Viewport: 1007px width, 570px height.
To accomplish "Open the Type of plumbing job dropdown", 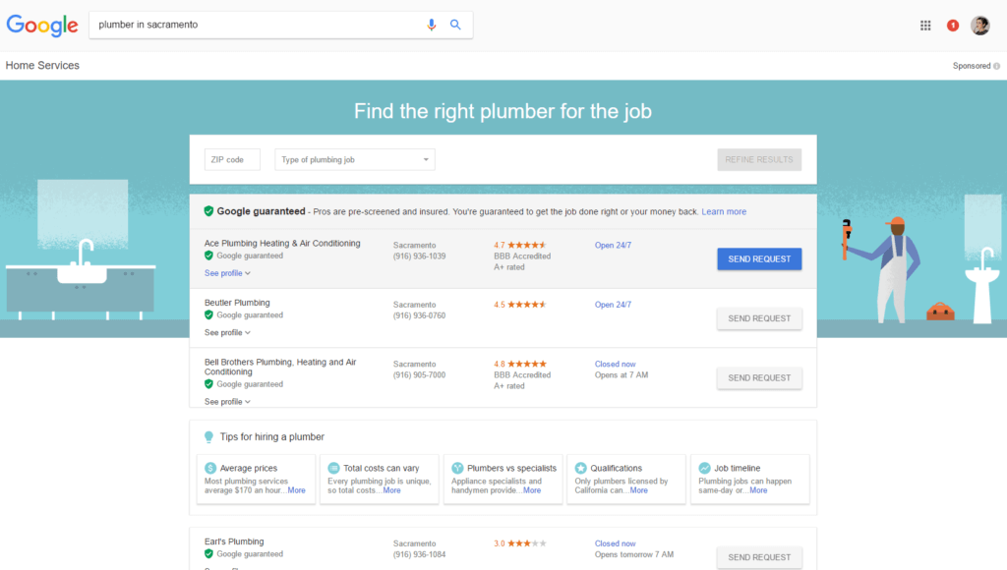I will pyautogui.click(x=354, y=159).
